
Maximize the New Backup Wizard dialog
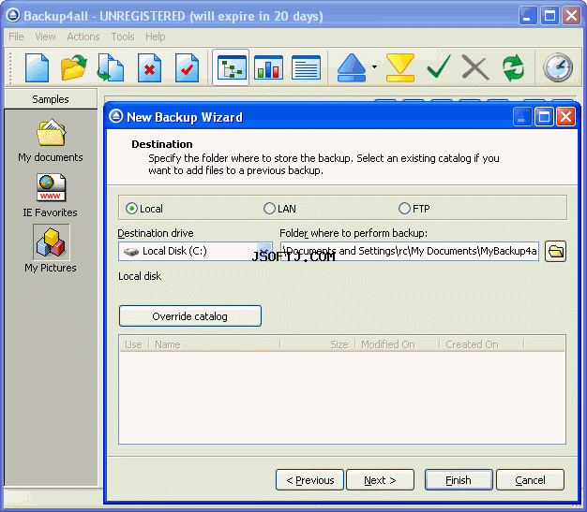tap(544, 117)
